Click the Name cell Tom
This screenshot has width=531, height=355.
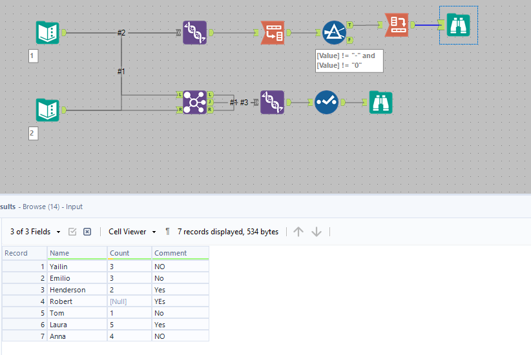[77, 313]
